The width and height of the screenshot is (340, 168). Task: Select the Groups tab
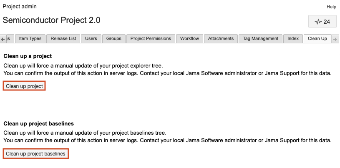[113, 38]
